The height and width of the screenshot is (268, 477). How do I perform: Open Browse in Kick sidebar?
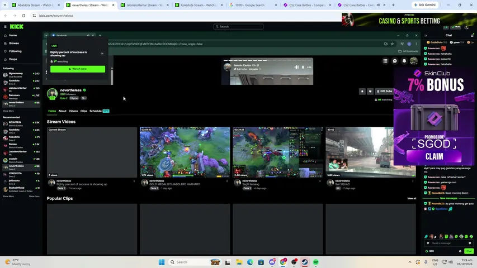[x=13, y=43]
